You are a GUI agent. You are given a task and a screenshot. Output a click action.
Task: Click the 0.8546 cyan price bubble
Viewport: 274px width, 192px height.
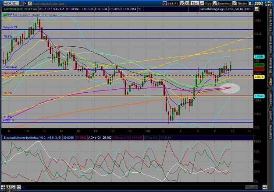click(259, 96)
